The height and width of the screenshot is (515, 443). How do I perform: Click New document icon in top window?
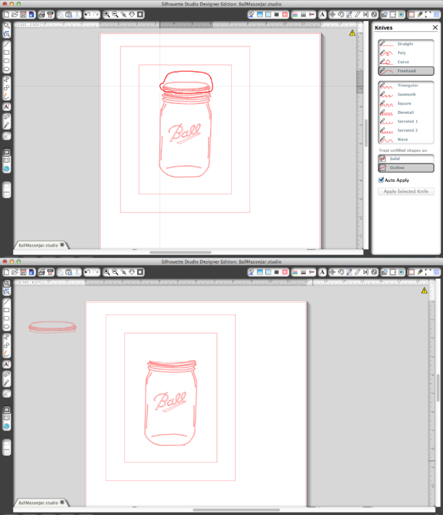[x=7, y=14]
